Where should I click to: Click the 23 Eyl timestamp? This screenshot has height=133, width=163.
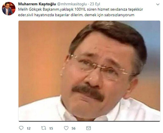pyautogui.click(x=95, y=4)
